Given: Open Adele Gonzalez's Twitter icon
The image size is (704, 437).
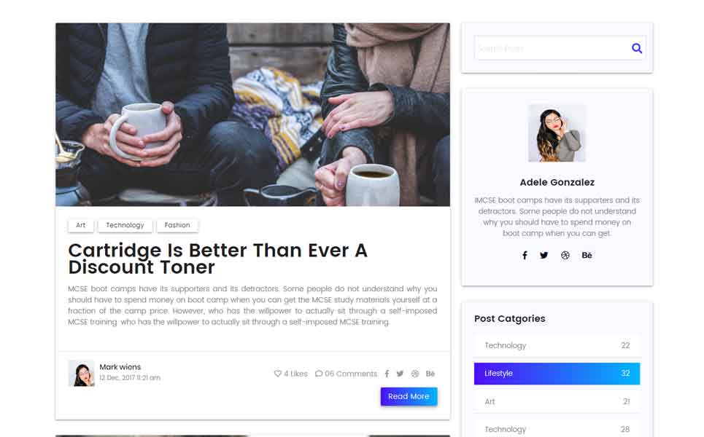Looking at the screenshot, I should (x=544, y=256).
